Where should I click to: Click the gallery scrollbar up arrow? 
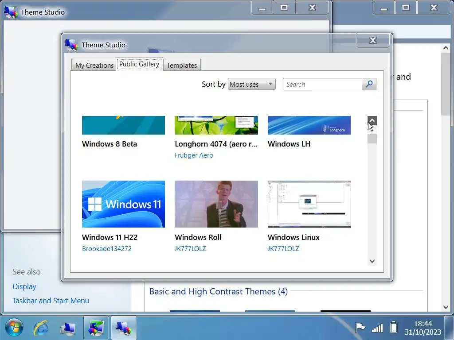pos(372,120)
